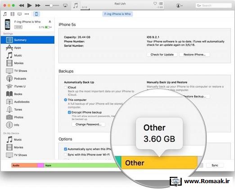235x189 pixels.
Task: Click the music note album artwork
Action: tap(76, 6)
